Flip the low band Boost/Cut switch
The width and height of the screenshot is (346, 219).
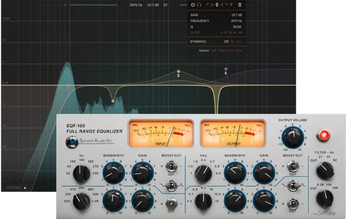tap(171, 166)
